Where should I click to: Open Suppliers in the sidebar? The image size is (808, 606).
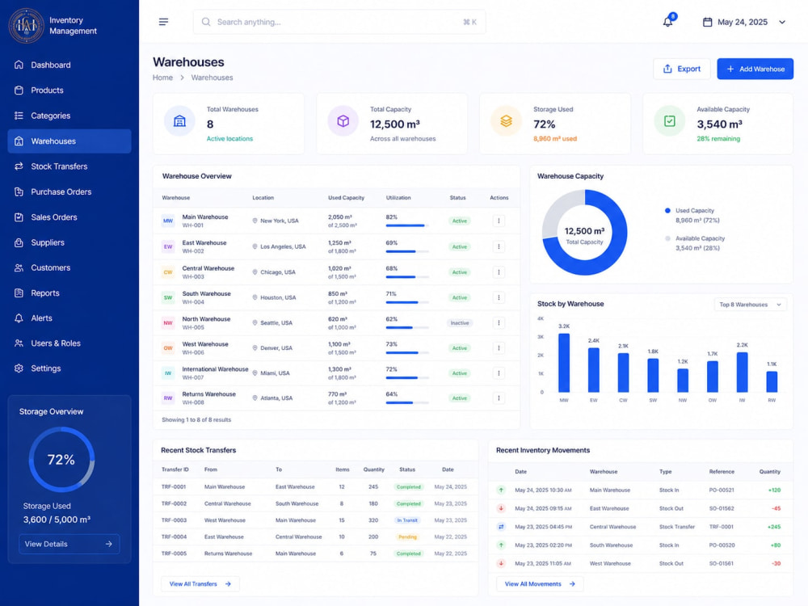69,242
